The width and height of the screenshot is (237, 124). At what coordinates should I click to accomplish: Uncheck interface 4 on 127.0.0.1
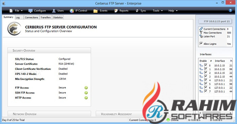[206, 80]
